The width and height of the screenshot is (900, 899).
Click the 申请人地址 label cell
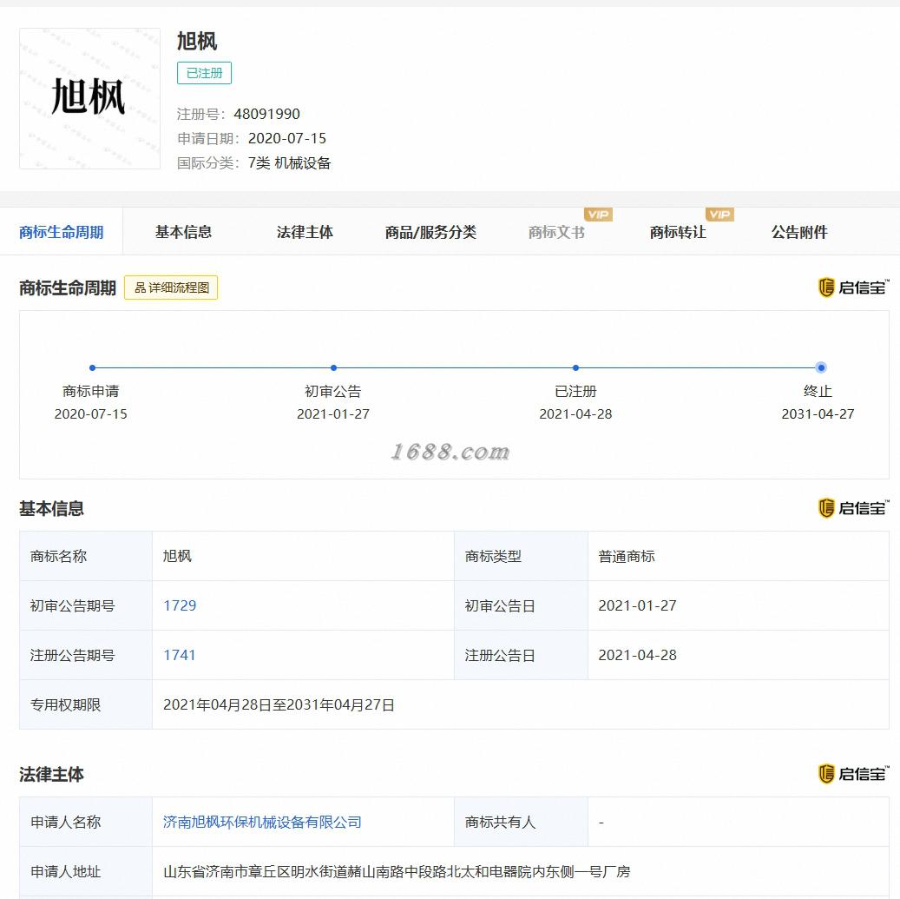coord(86,871)
